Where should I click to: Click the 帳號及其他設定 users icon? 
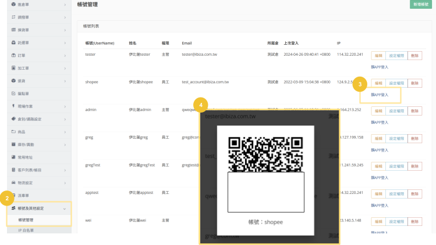coord(13,208)
